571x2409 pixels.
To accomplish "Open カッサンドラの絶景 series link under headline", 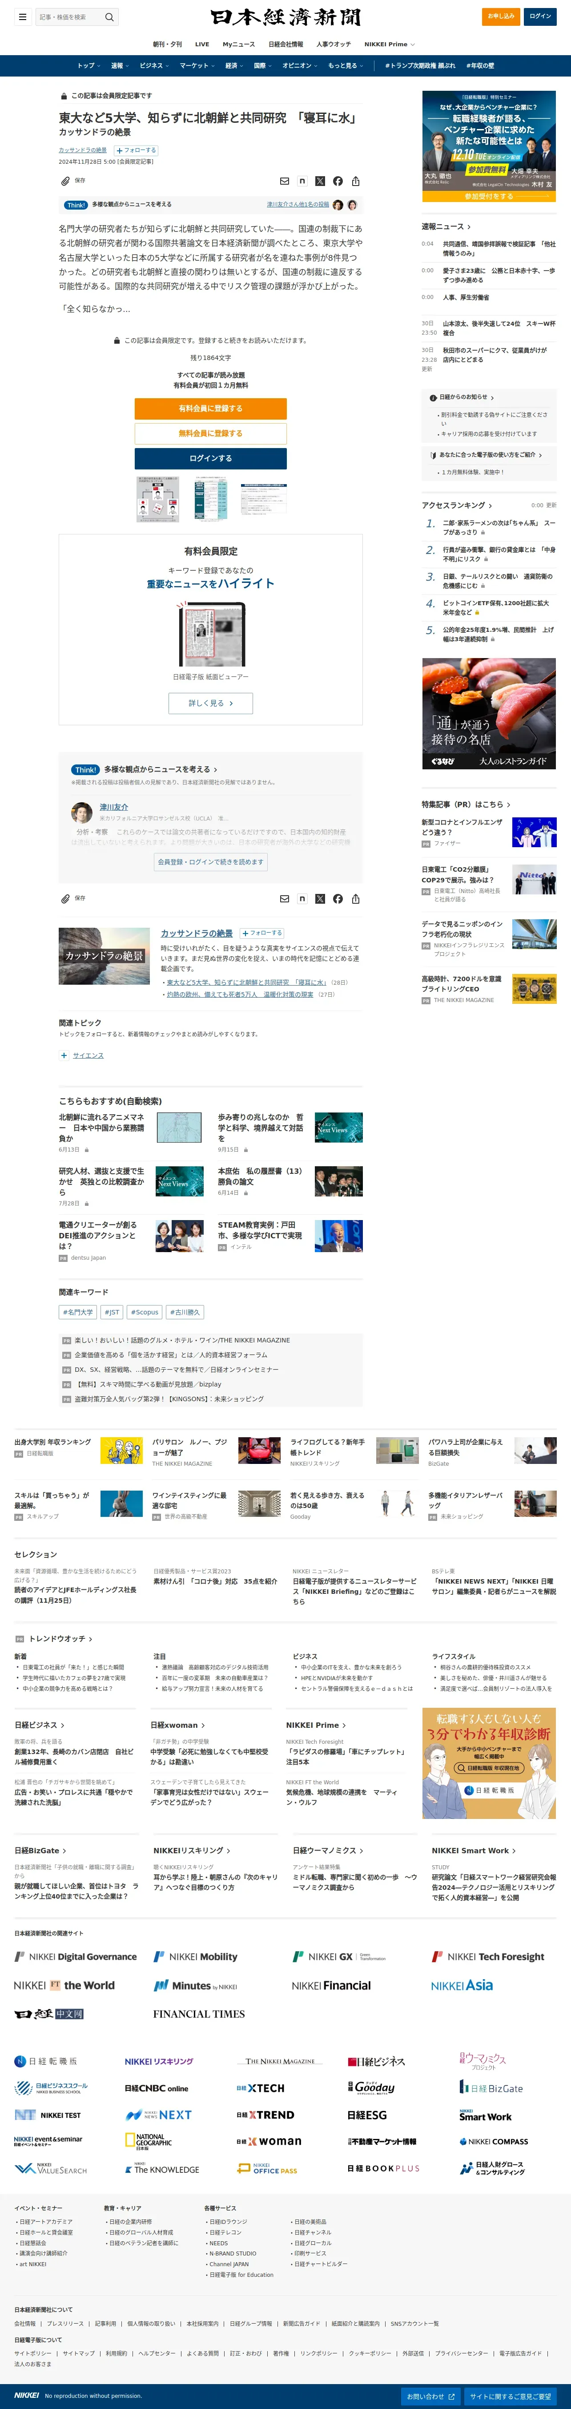I will [82, 150].
